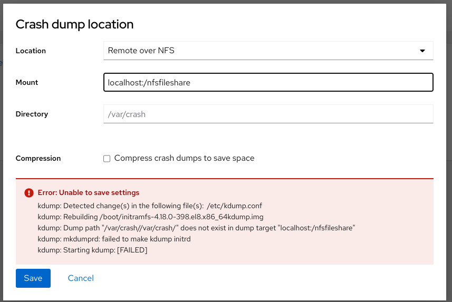
Task: Click the 'Starting kdump: [FAILED]' line
Action: pyautogui.click(x=92, y=250)
